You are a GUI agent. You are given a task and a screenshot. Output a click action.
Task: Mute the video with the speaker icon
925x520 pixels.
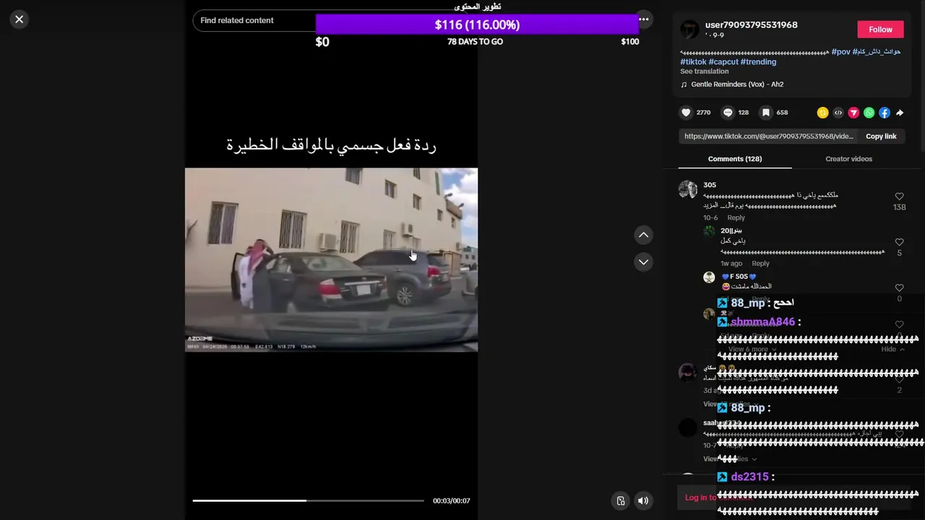click(642, 500)
